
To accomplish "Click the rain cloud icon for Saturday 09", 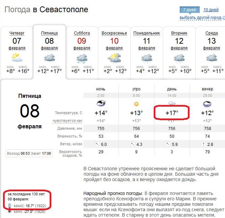I will coord(82,58).
